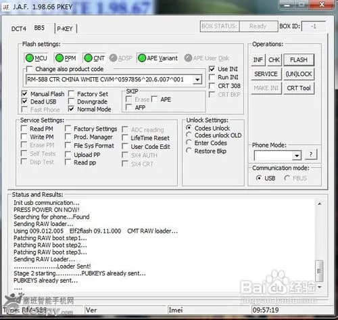Toggle the green PPM indicator button
The image size is (338, 320).
point(66,58)
